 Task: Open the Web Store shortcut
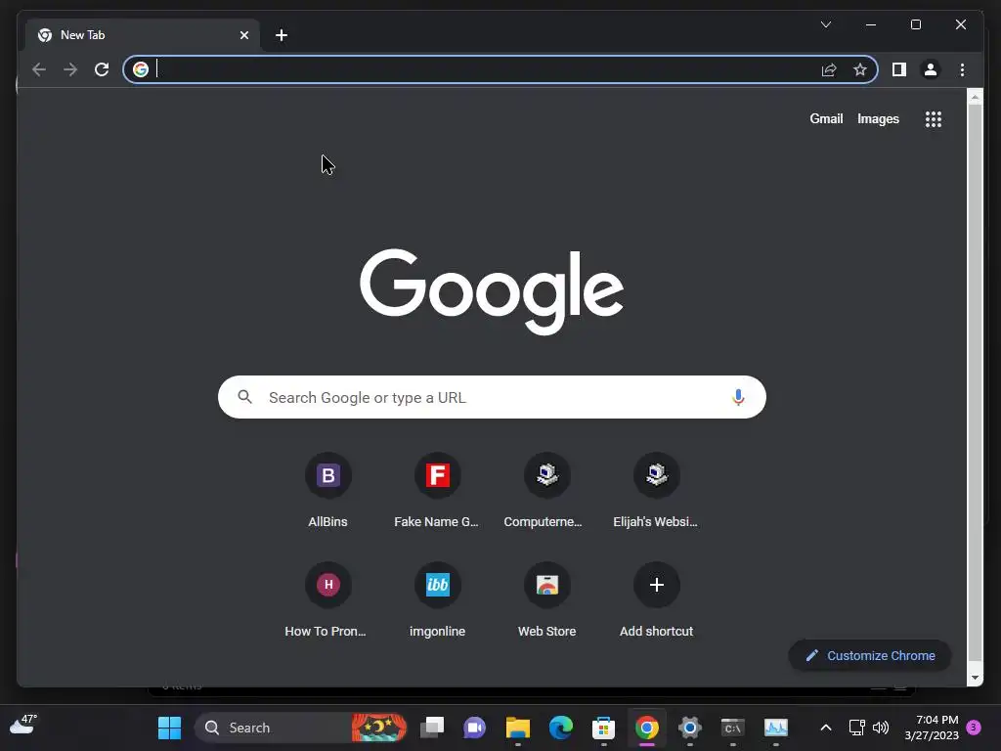[546, 600]
